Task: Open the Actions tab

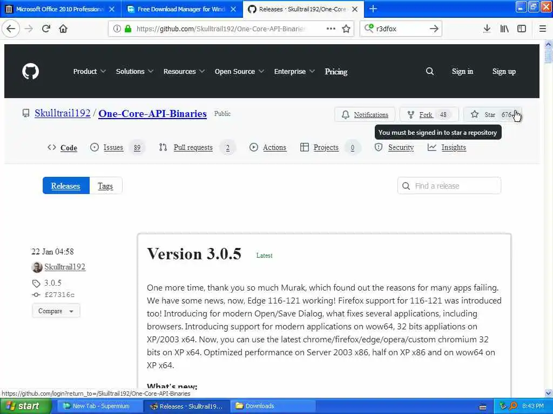Action: tap(268, 148)
